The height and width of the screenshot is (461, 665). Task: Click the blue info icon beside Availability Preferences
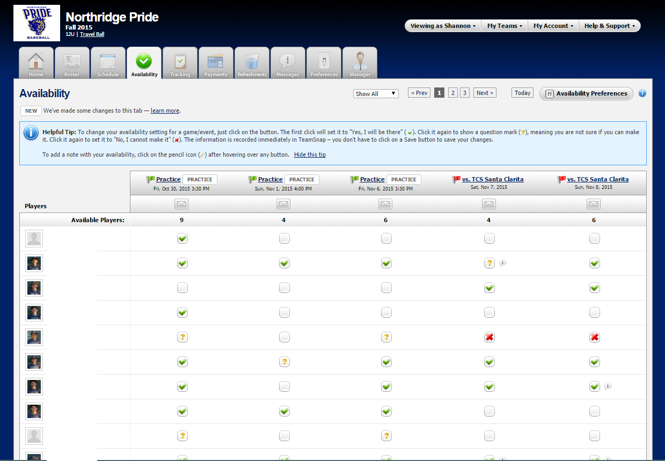pos(642,93)
